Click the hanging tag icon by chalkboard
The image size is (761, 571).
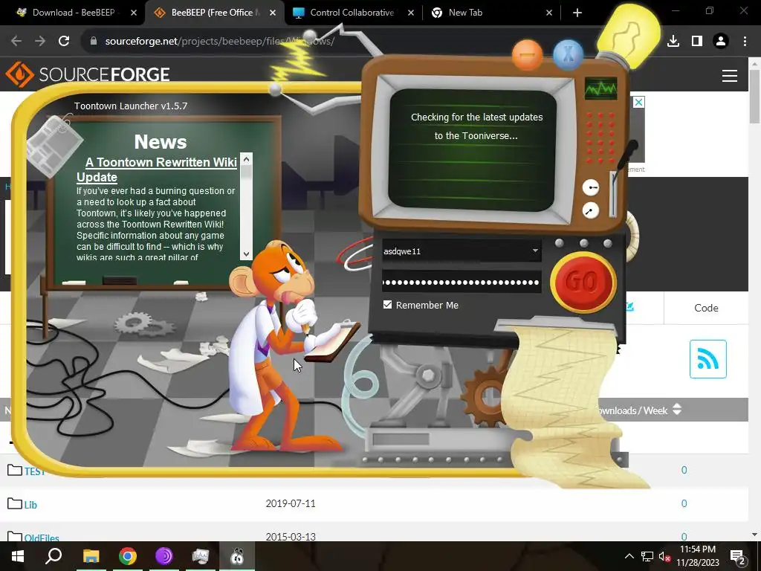(54, 146)
